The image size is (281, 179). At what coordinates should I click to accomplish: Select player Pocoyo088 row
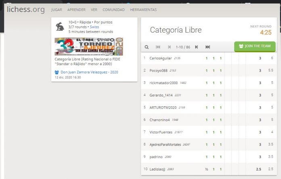[158, 70]
